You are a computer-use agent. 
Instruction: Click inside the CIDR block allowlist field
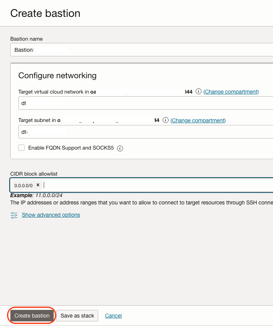pos(153,185)
